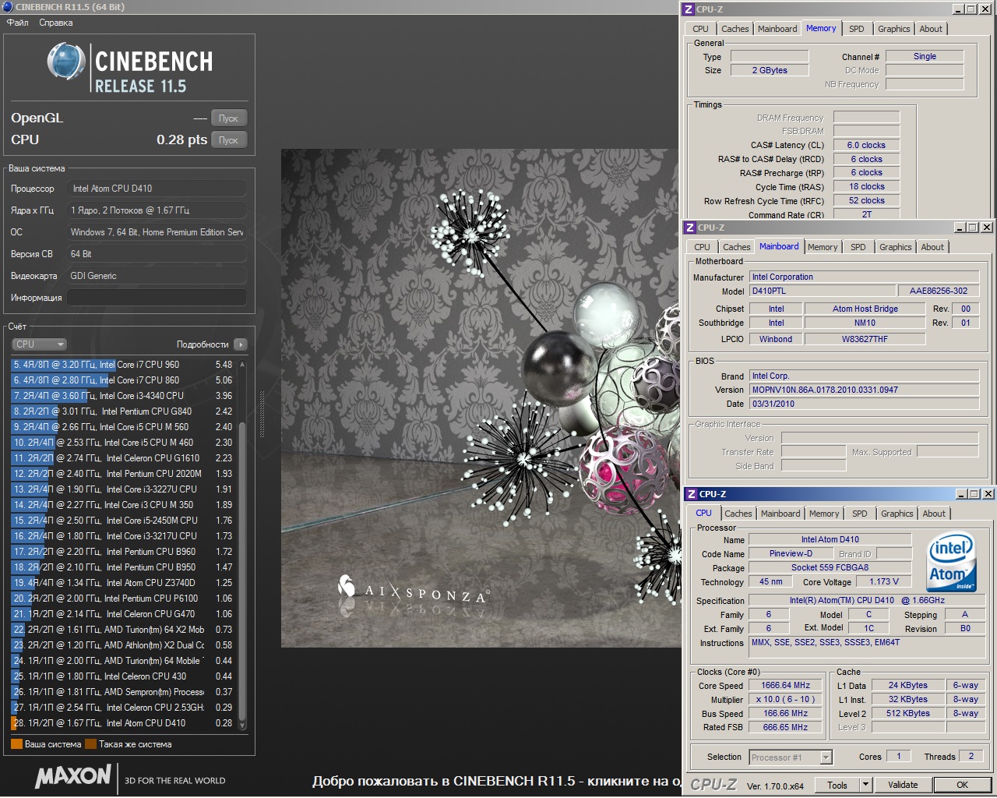
Task: Click brown 'Такая же система' legend swatch
Action: click(90, 744)
